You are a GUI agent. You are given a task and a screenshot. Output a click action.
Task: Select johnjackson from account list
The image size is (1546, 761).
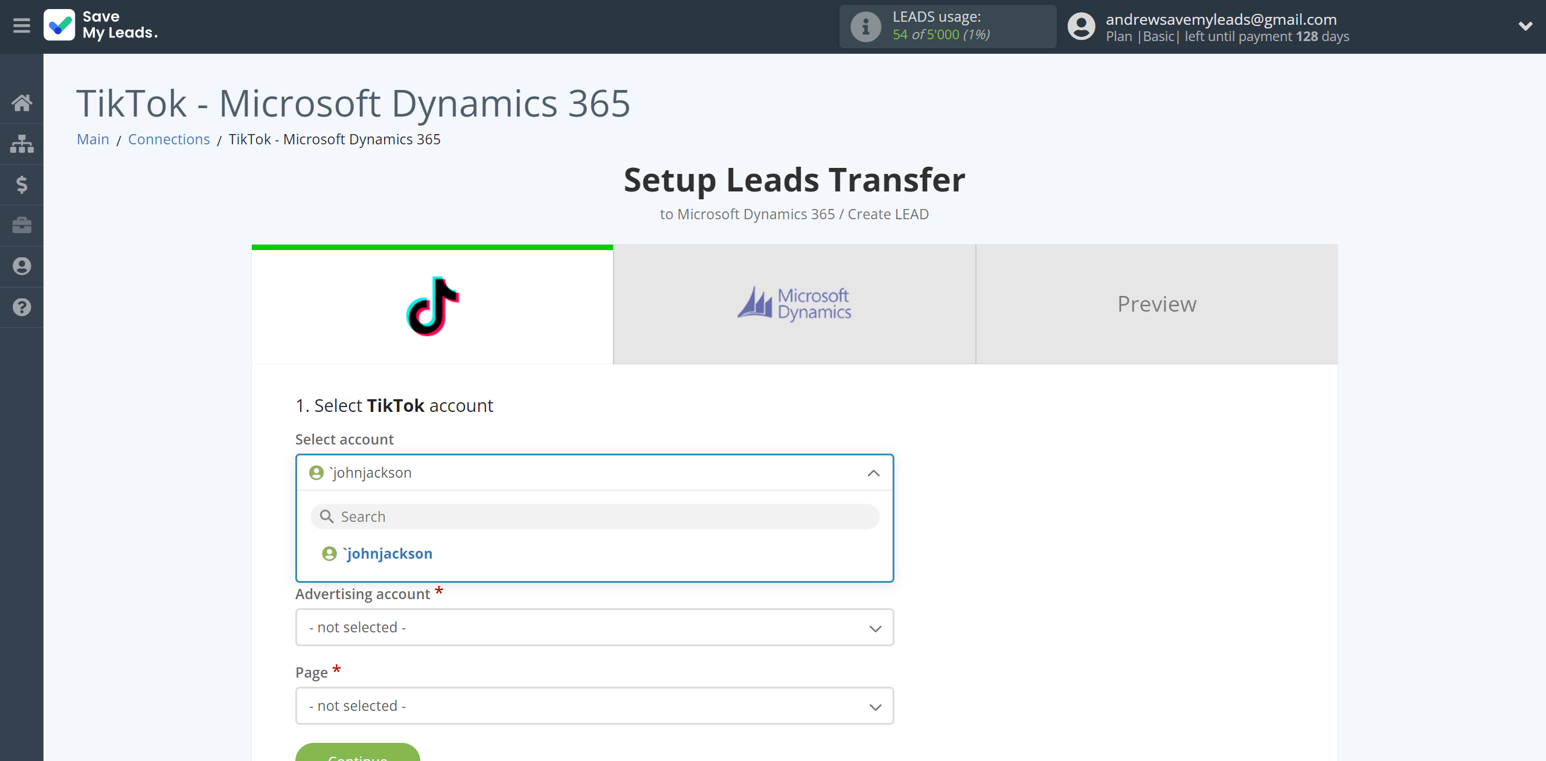pyautogui.click(x=388, y=553)
